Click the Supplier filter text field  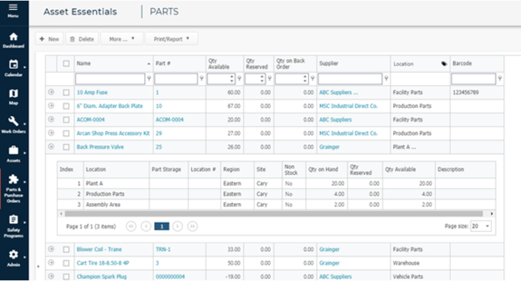click(350, 79)
